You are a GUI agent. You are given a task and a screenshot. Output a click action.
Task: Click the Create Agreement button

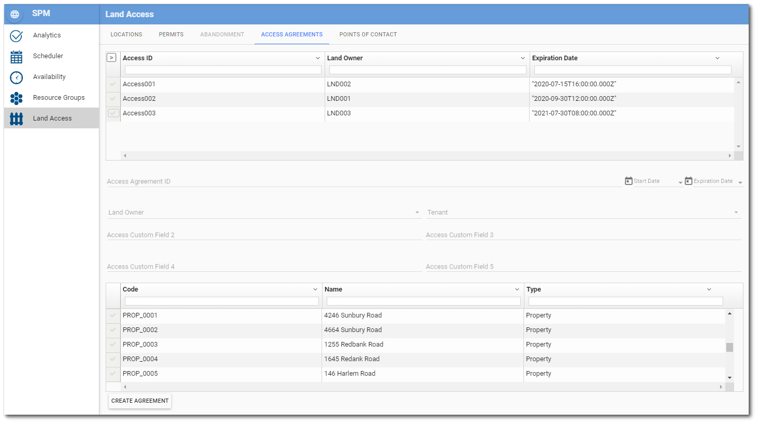140,401
